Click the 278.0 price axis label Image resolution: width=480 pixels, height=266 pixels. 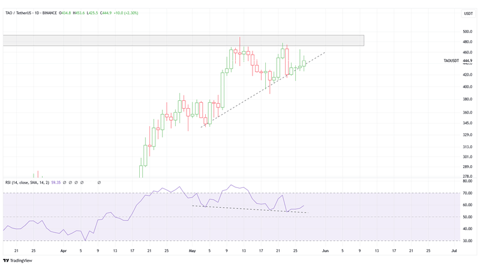pyautogui.click(x=467, y=176)
